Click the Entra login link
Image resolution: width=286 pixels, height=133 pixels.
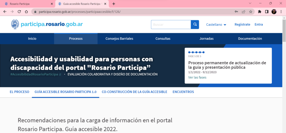(259, 25)
